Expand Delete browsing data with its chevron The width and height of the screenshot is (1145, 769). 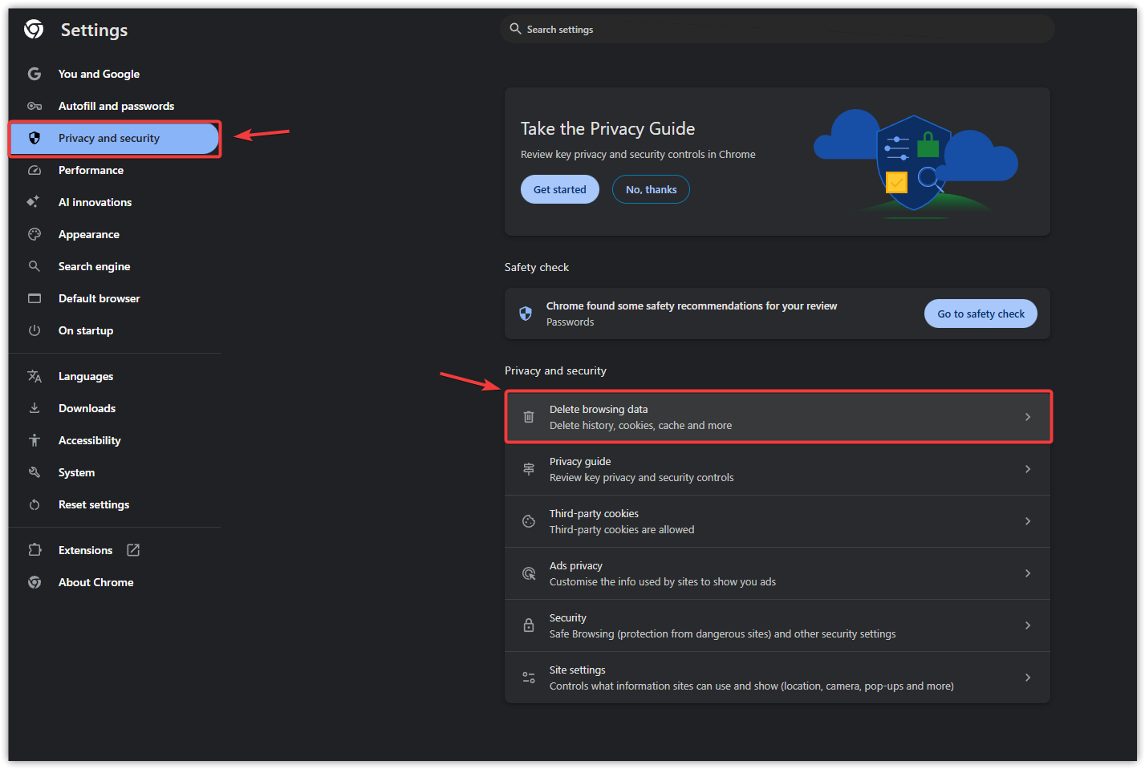pyautogui.click(x=1028, y=417)
